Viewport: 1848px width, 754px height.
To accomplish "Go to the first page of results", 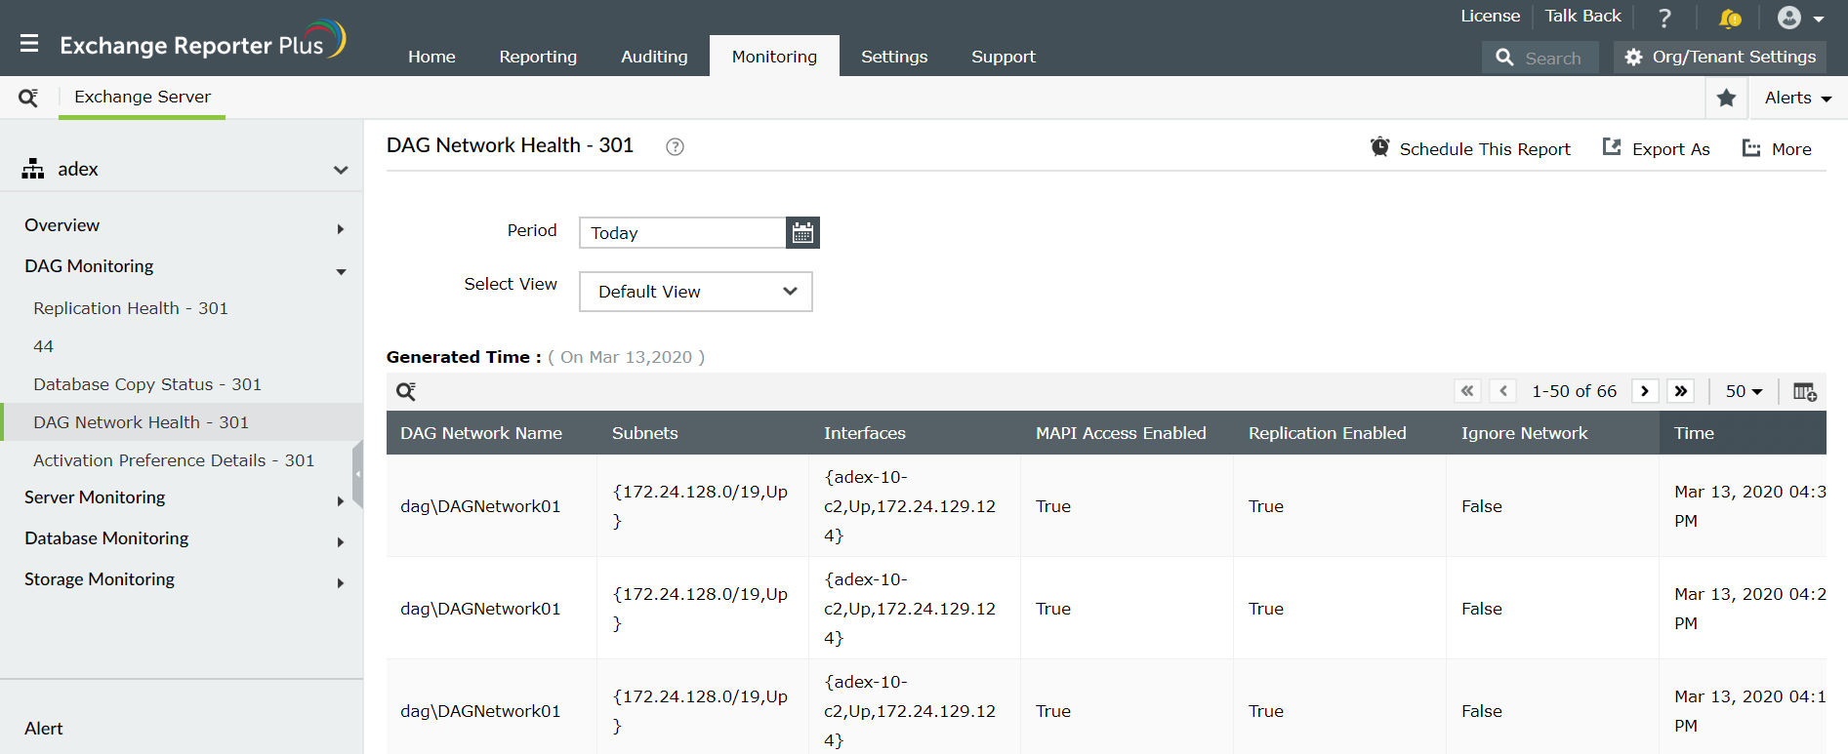I will point(1467,391).
